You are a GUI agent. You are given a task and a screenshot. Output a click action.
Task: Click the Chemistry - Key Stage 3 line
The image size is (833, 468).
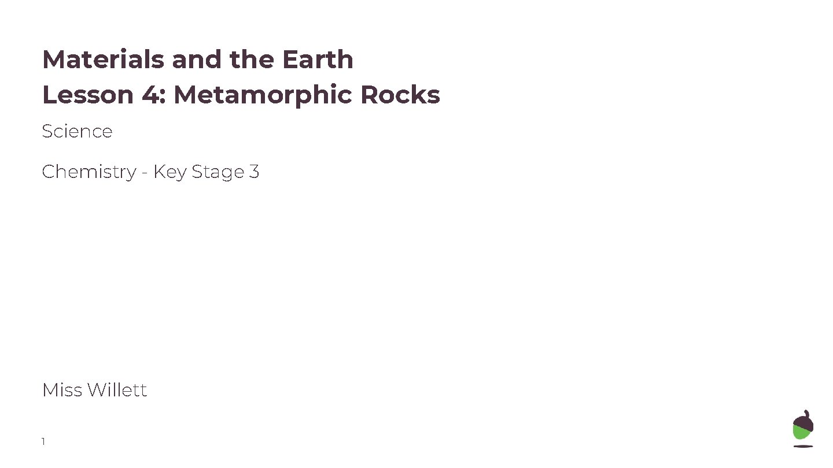click(x=151, y=172)
